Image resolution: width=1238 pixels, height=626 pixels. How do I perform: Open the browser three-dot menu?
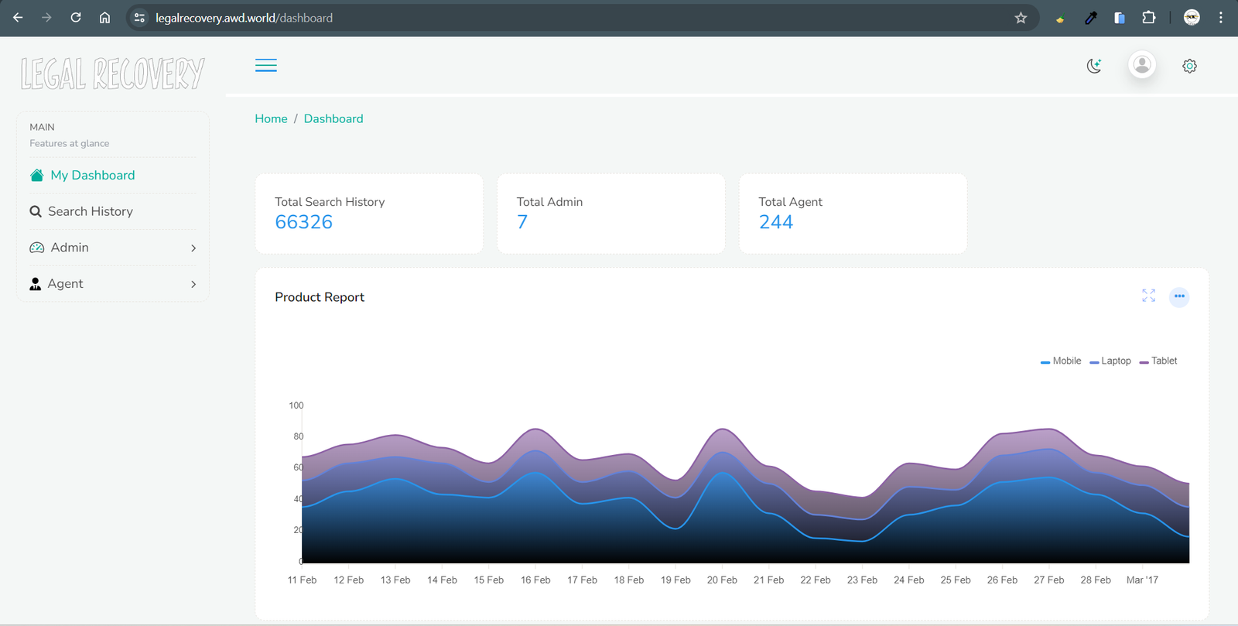point(1221,17)
